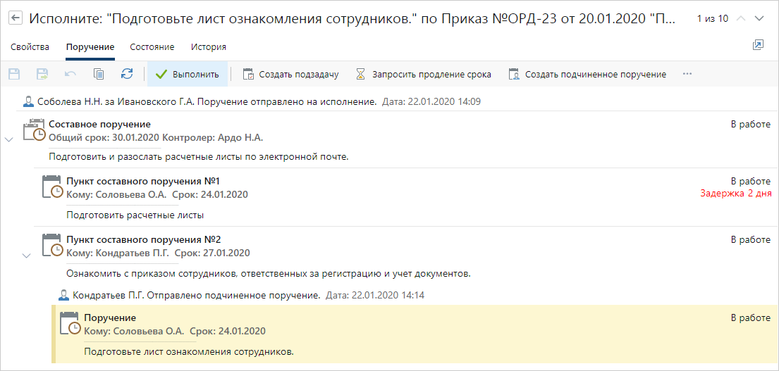This screenshot has width=779, height=371.
Task: Collapse Пункт составного поручения №2
Action: [27, 255]
